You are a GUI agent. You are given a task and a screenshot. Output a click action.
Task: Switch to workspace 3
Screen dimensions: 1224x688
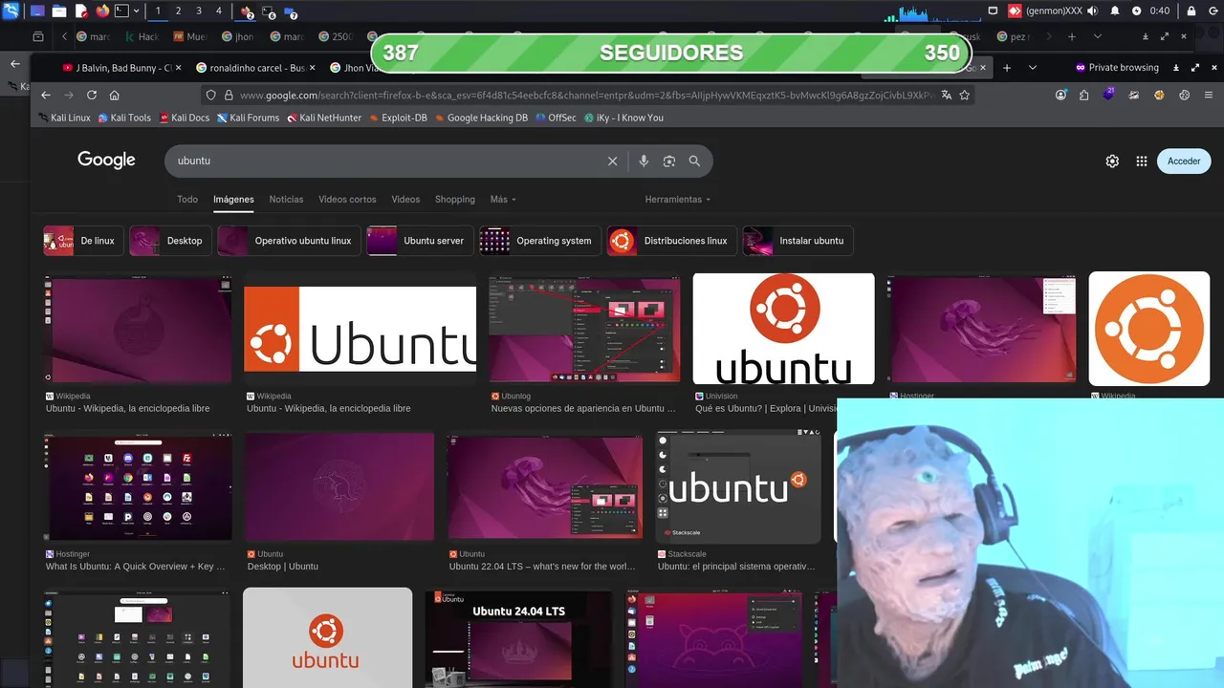(199, 11)
